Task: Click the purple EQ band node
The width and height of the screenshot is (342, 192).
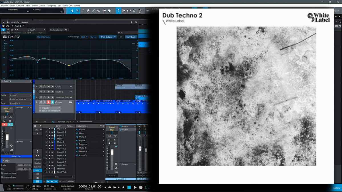Action: [119, 59]
